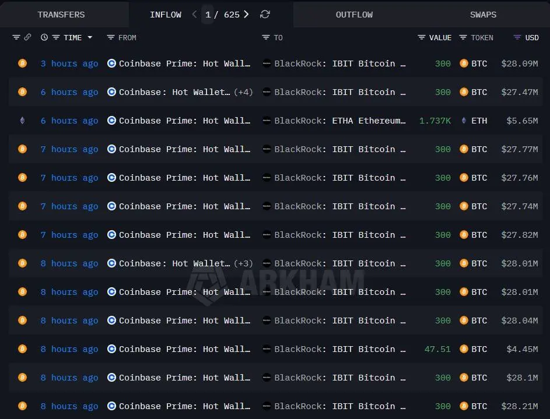This screenshot has width=550, height=419.
Task: Click BTC token icon in $28.1M row
Action: tap(464, 378)
